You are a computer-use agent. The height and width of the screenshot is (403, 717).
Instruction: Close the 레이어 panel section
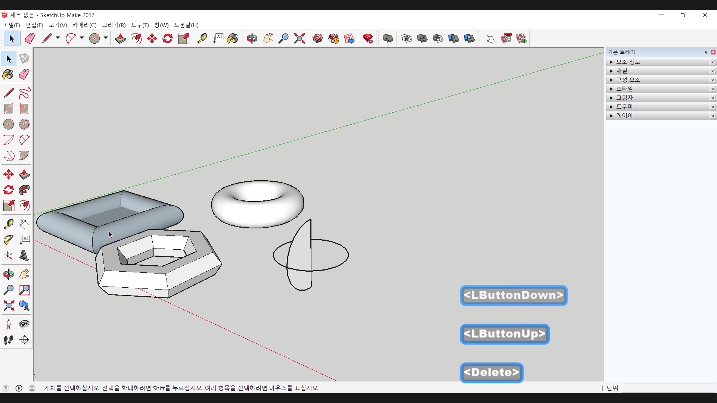tap(713, 116)
